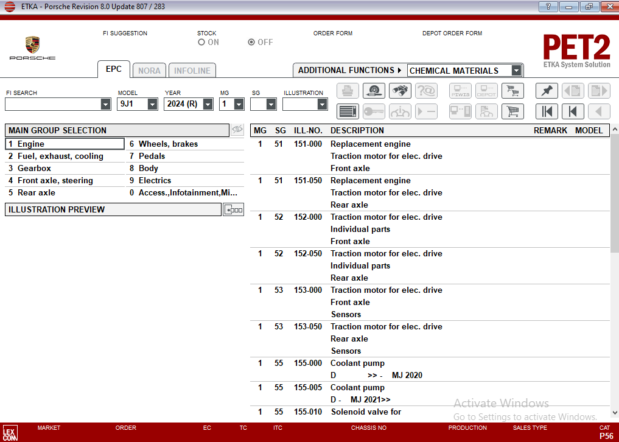Click the DEPOT ORDER FORM label
This screenshot has width=619, height=442.
click(452, 33)
